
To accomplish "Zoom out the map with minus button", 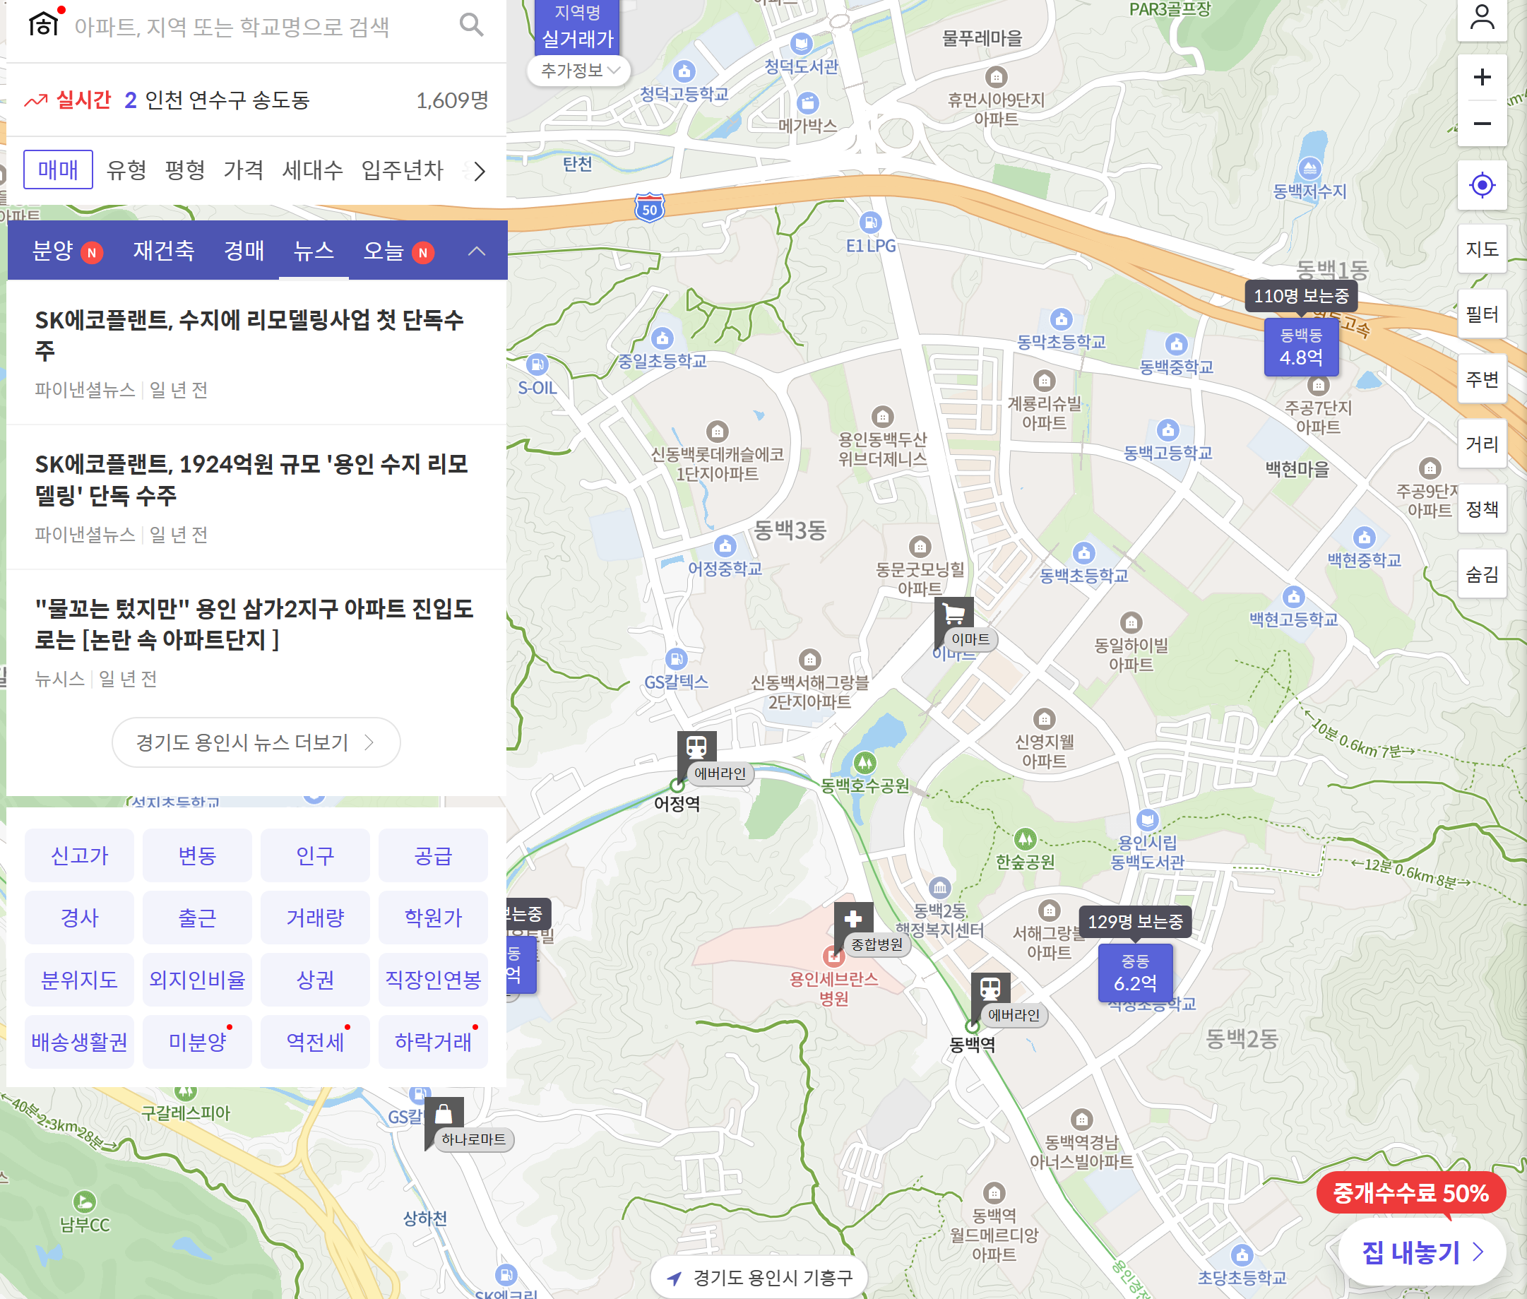I will pyautogui.click(x=1481, y=124).
